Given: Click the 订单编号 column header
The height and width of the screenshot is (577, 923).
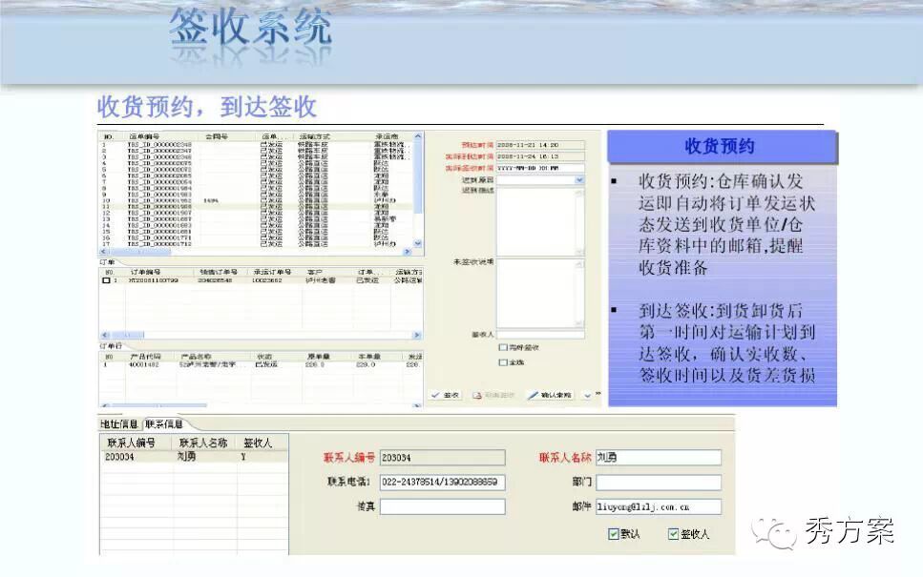Looking at the screenshot, I should pos(145,273).
